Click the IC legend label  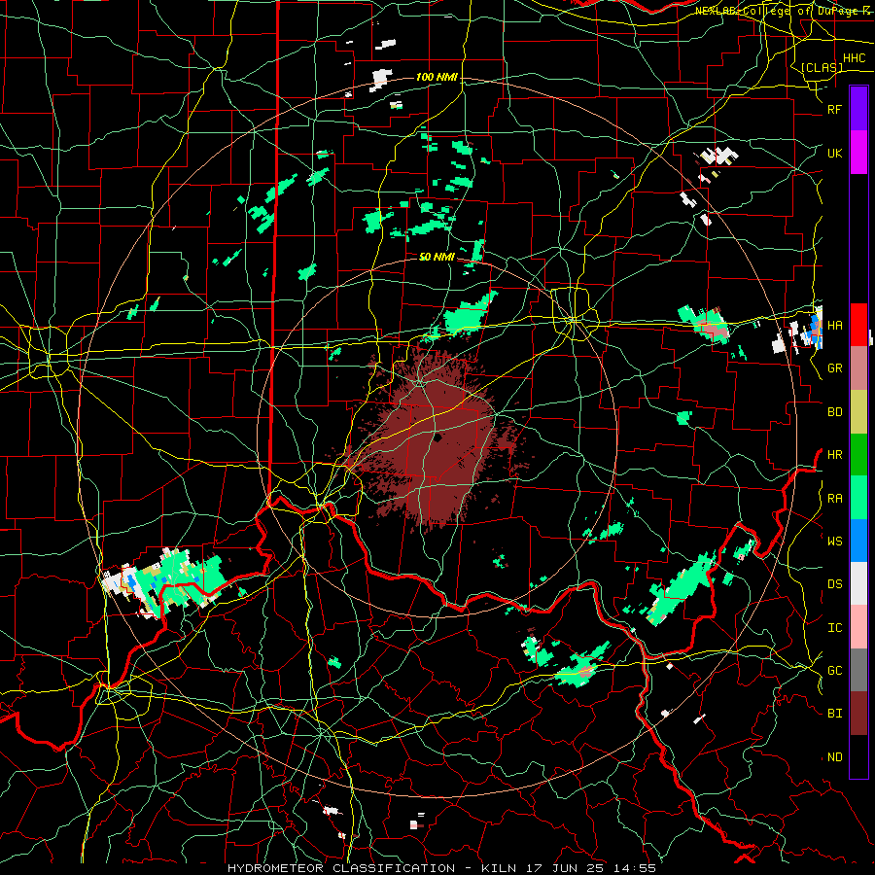click(834, 628)
